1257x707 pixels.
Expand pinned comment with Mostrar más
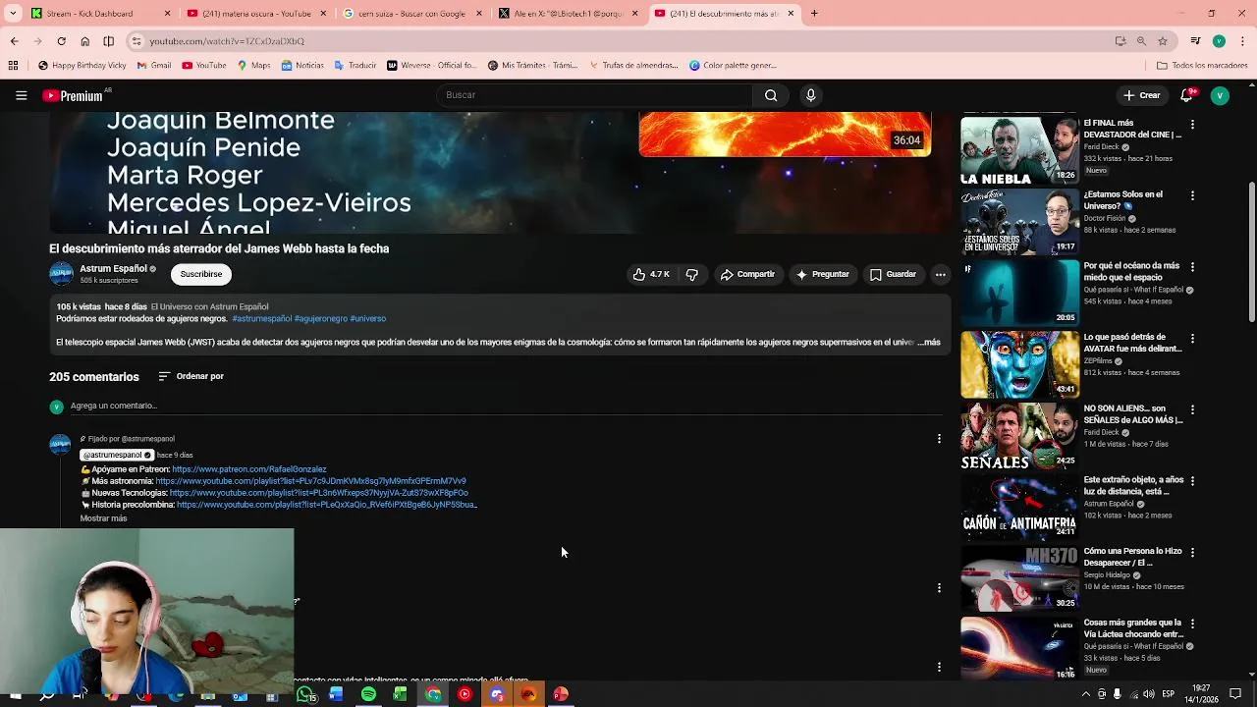(103, 518)
